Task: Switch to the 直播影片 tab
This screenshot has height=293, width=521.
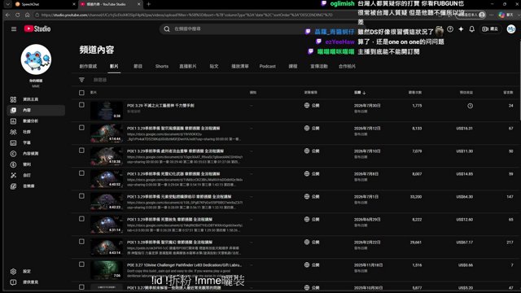Action: (188, 67)
